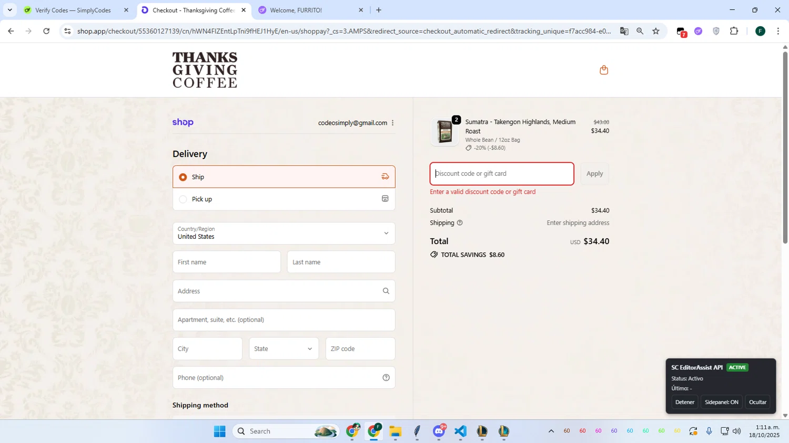The image size is (789, 443).
Task: Click the TOTAL SAVINGS $8.60 text
Action: [x=472, y=255]
